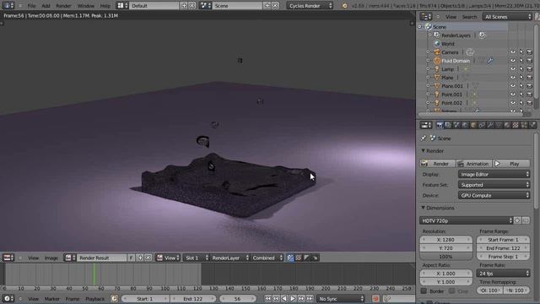The width and height of the screenshot is (540, 304).
Task: Select Texture properties tab icon
Action: (516, 125)
